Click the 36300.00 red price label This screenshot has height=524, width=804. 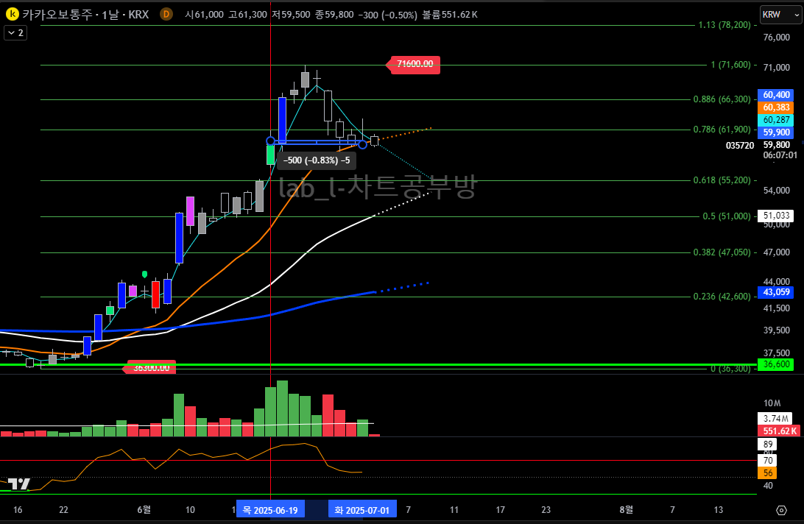(150, 367)
